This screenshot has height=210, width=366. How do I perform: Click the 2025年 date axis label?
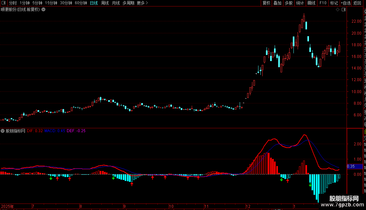tap(7, 206)
